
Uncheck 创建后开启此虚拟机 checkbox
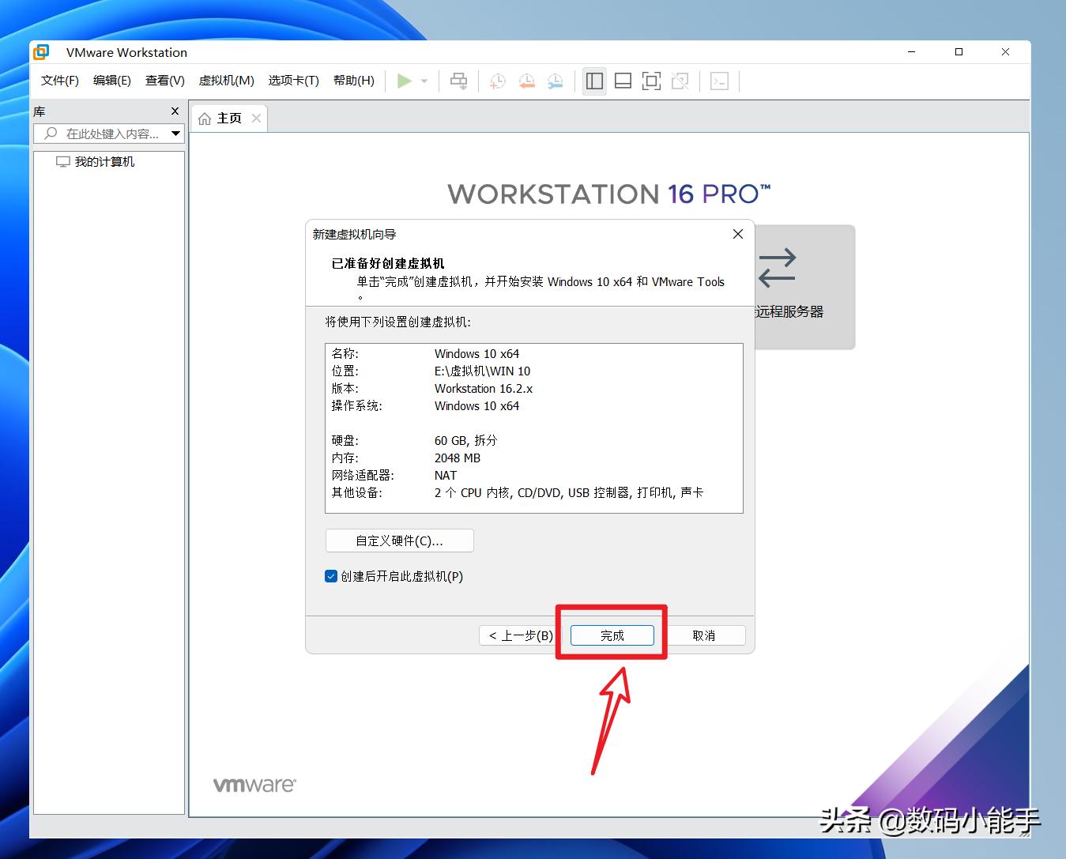coord(331,576)
